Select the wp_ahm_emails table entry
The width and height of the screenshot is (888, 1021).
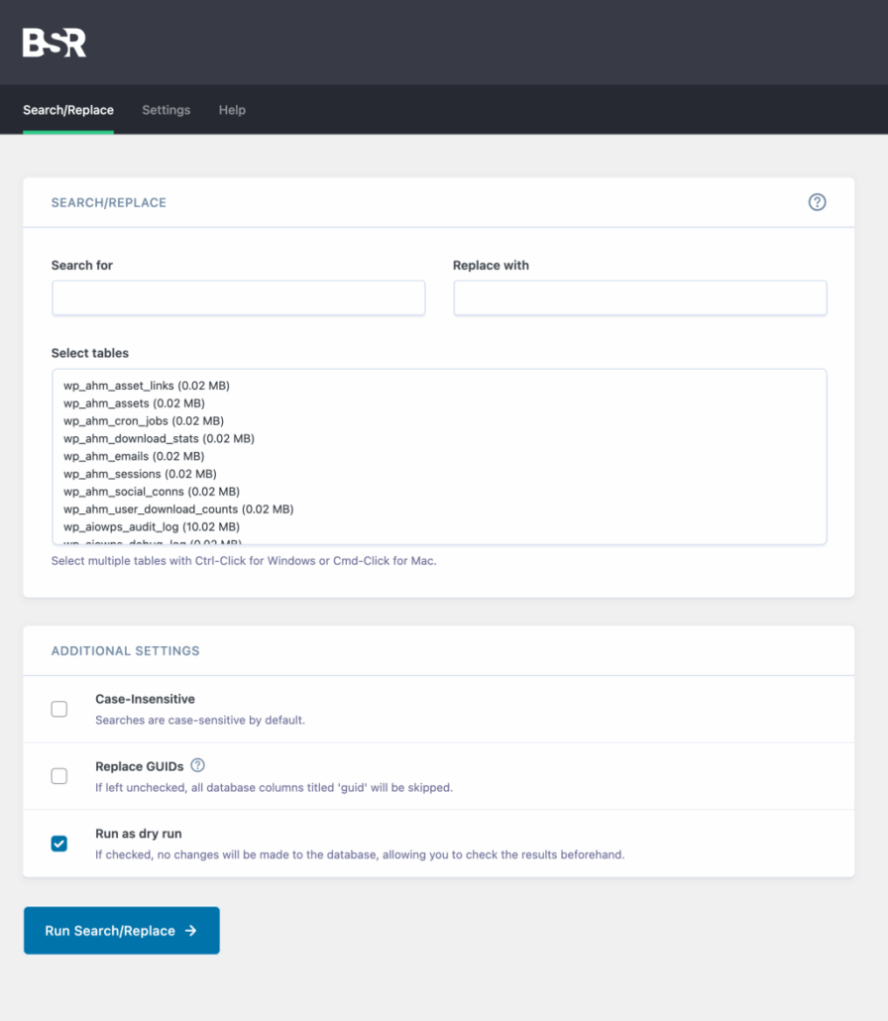pos(134,456)
